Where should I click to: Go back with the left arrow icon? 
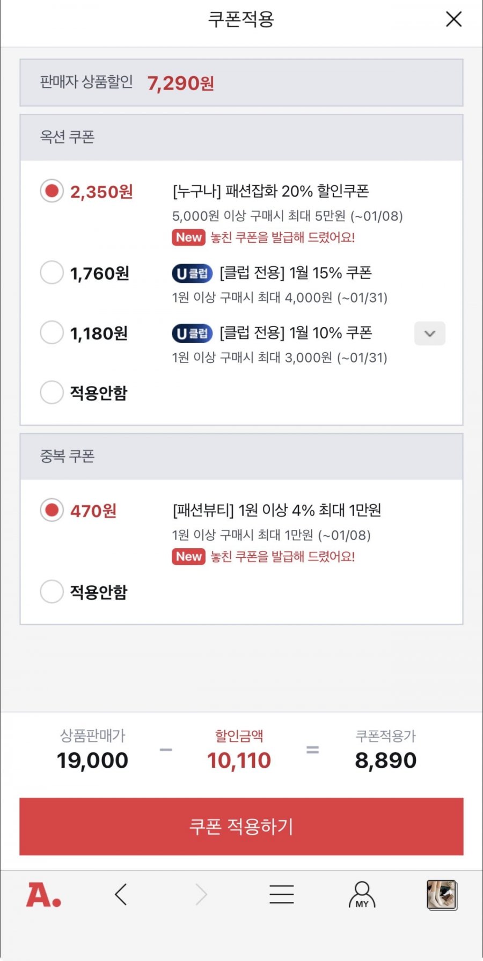point(121,894)
